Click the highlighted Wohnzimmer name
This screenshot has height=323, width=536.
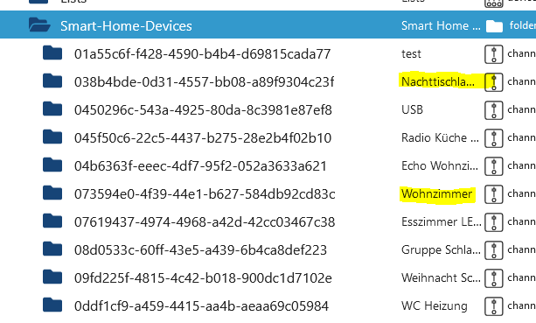[437, 194]
